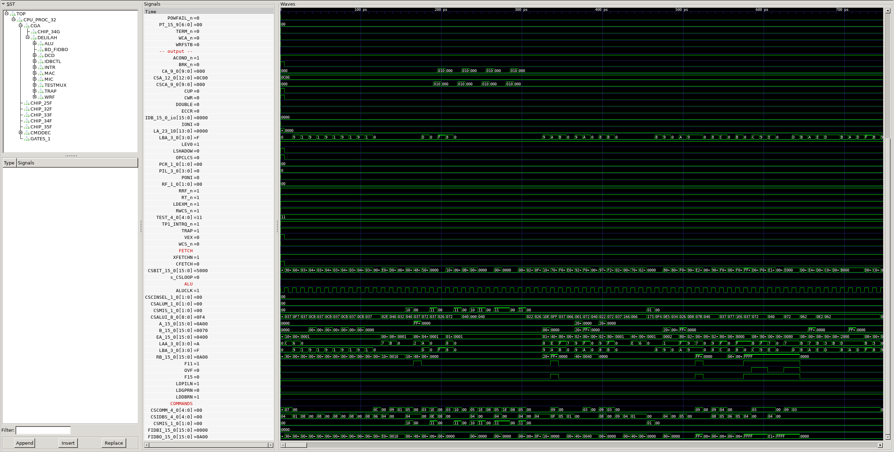Expand the CMDDEC tree node
The image size is (894, 452).
[x=21, y=133]
